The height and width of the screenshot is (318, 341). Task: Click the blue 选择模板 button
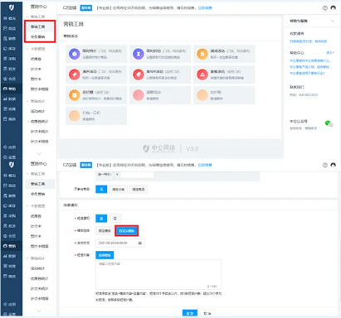[x=105, y=255]
